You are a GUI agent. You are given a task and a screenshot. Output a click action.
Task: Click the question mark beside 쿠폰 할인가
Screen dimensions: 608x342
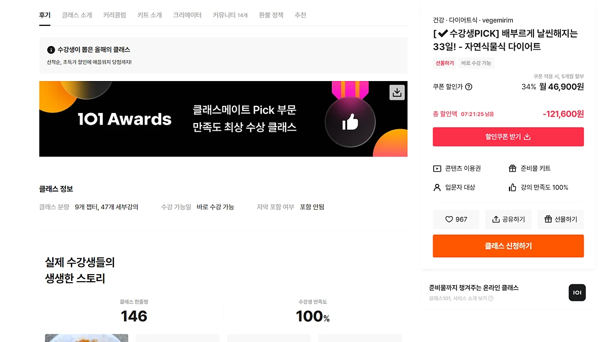[x=469, y=87]
